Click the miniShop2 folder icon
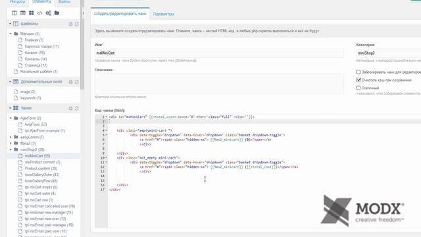Viewport: 421px width, 237px height. [16, 149]
